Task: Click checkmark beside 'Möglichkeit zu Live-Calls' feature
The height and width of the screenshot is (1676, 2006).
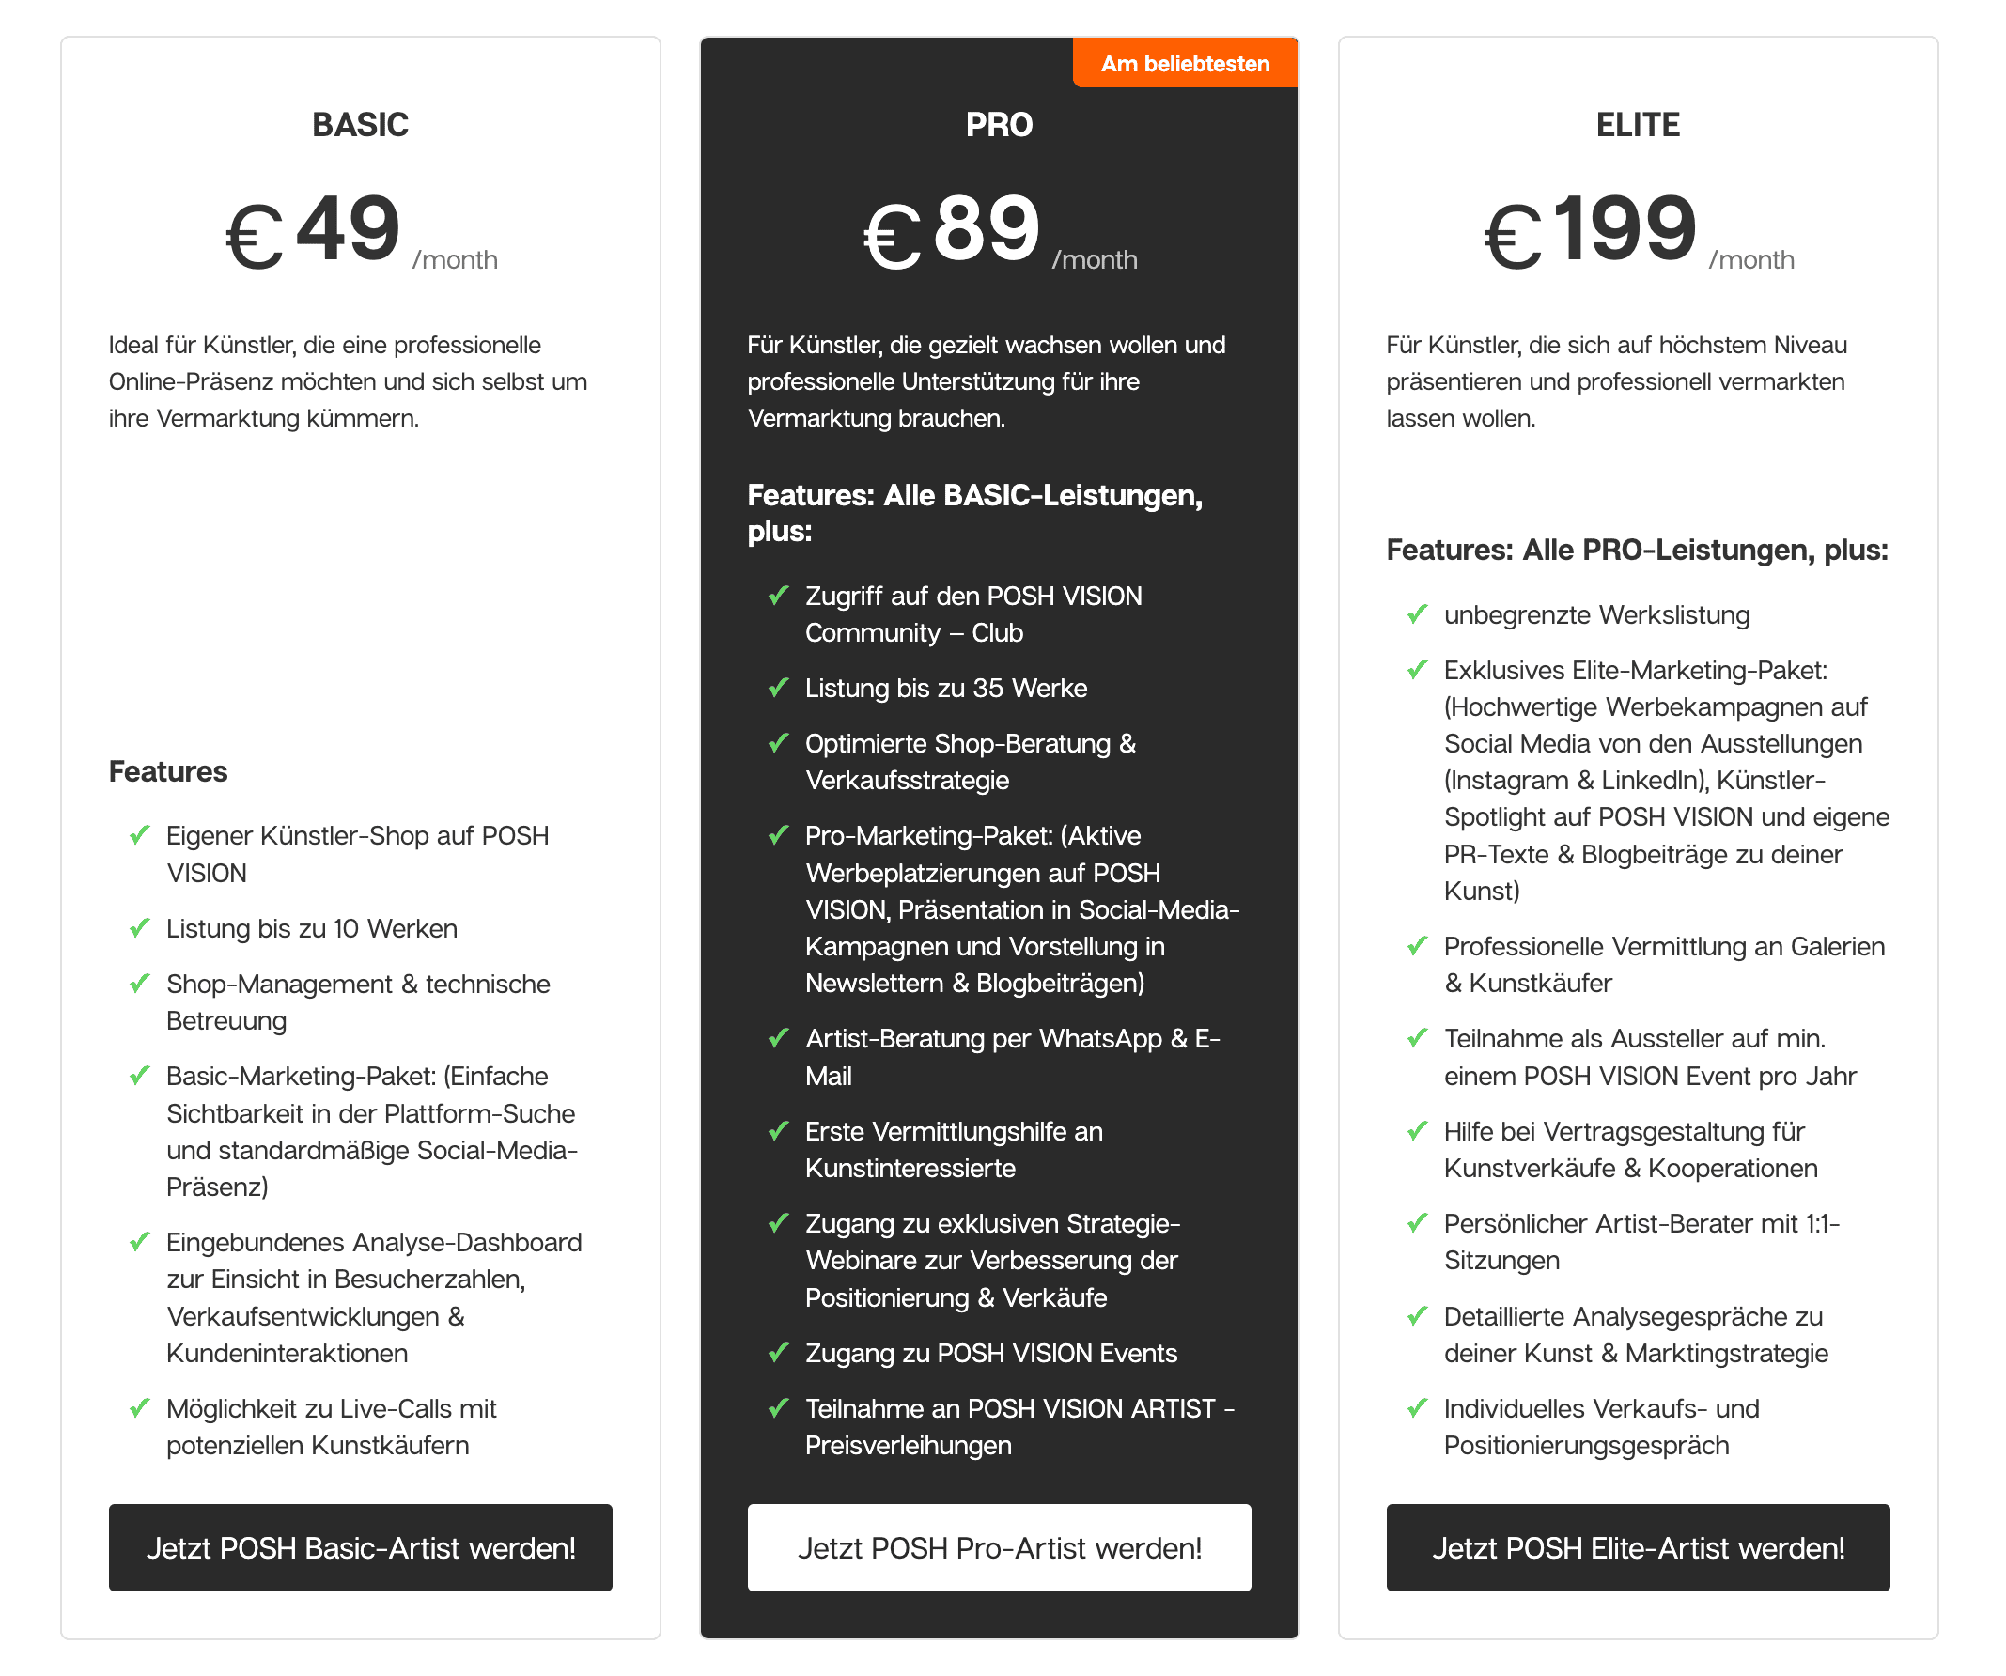Action: (x=139, y=1408)
